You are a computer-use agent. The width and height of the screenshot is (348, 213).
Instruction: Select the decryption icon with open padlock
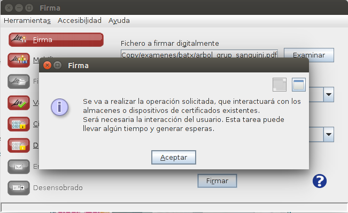click(x=19, y=145)
